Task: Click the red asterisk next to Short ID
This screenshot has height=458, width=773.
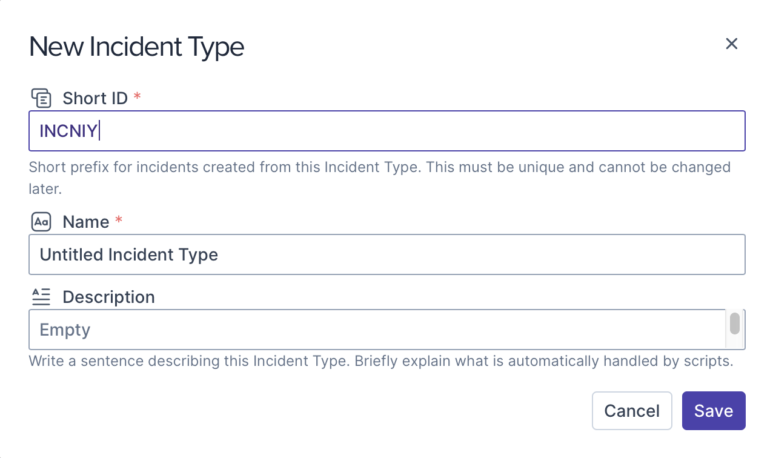Action: coord(138,97)
